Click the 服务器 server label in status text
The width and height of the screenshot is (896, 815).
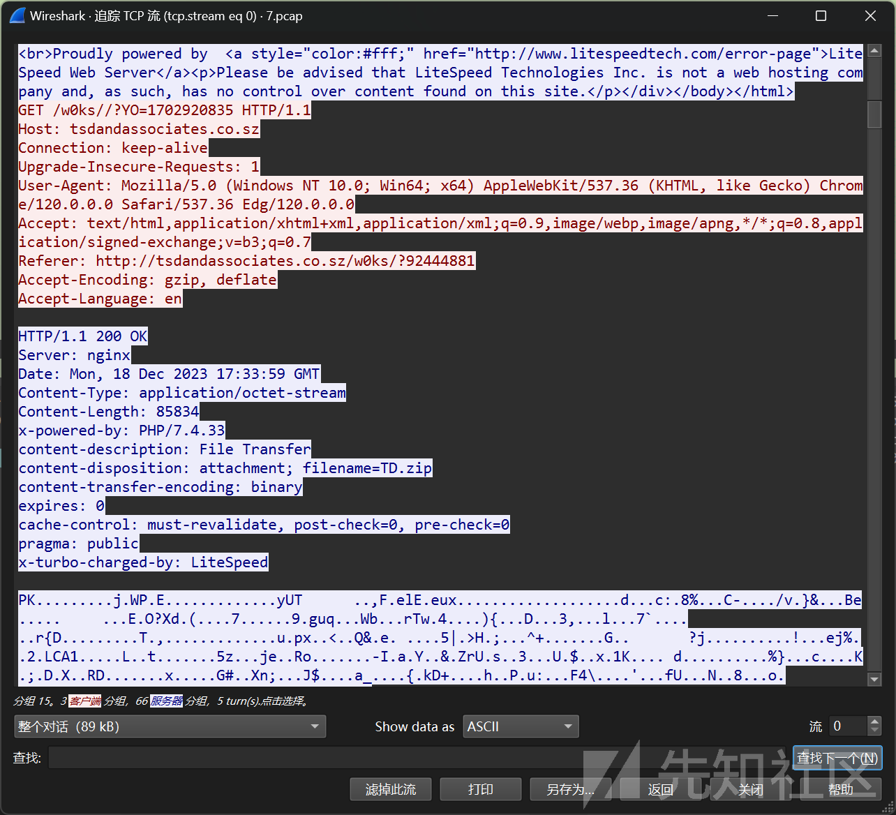(x=167, y=701)
